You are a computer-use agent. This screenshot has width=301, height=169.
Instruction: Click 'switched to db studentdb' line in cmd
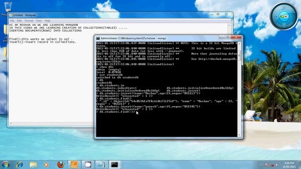(117, 77)
